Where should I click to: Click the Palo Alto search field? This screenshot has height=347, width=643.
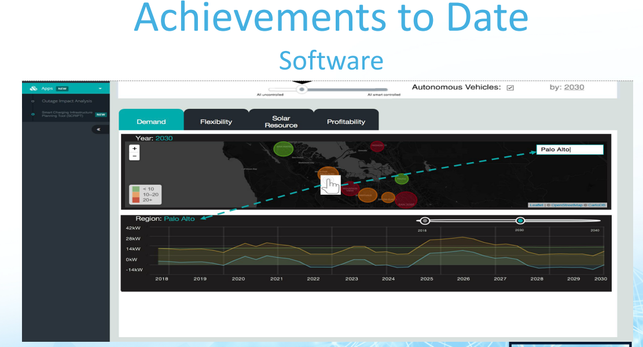tap(569, 149)
